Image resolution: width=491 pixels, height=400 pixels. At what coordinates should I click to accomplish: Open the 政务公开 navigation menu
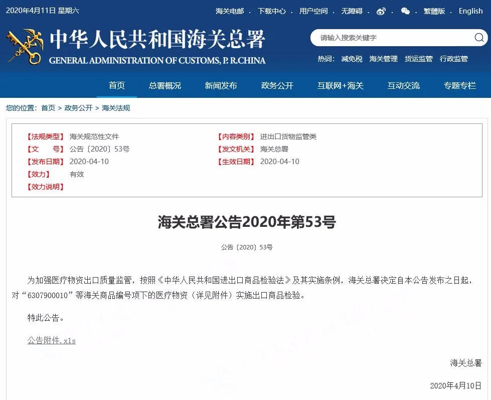(x=277, y=85)
